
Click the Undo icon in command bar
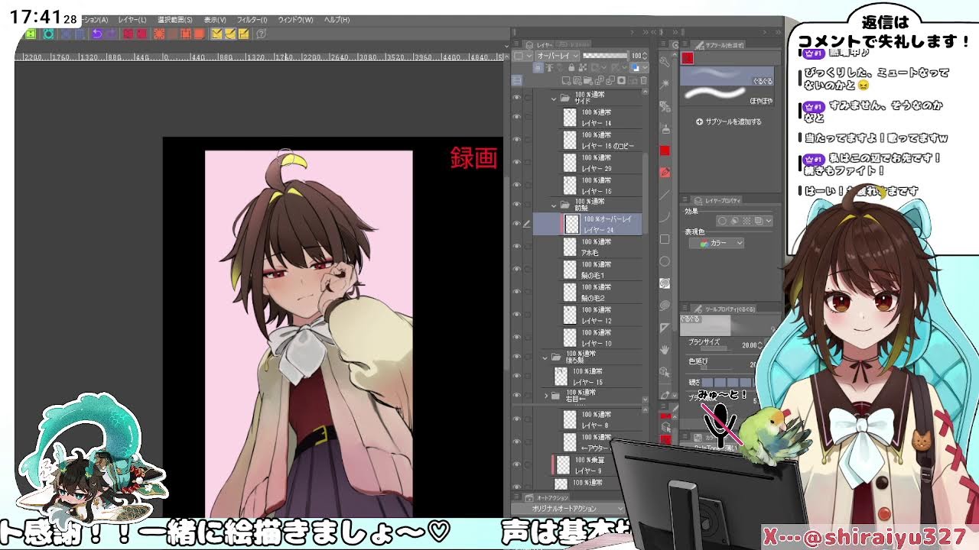96,34
